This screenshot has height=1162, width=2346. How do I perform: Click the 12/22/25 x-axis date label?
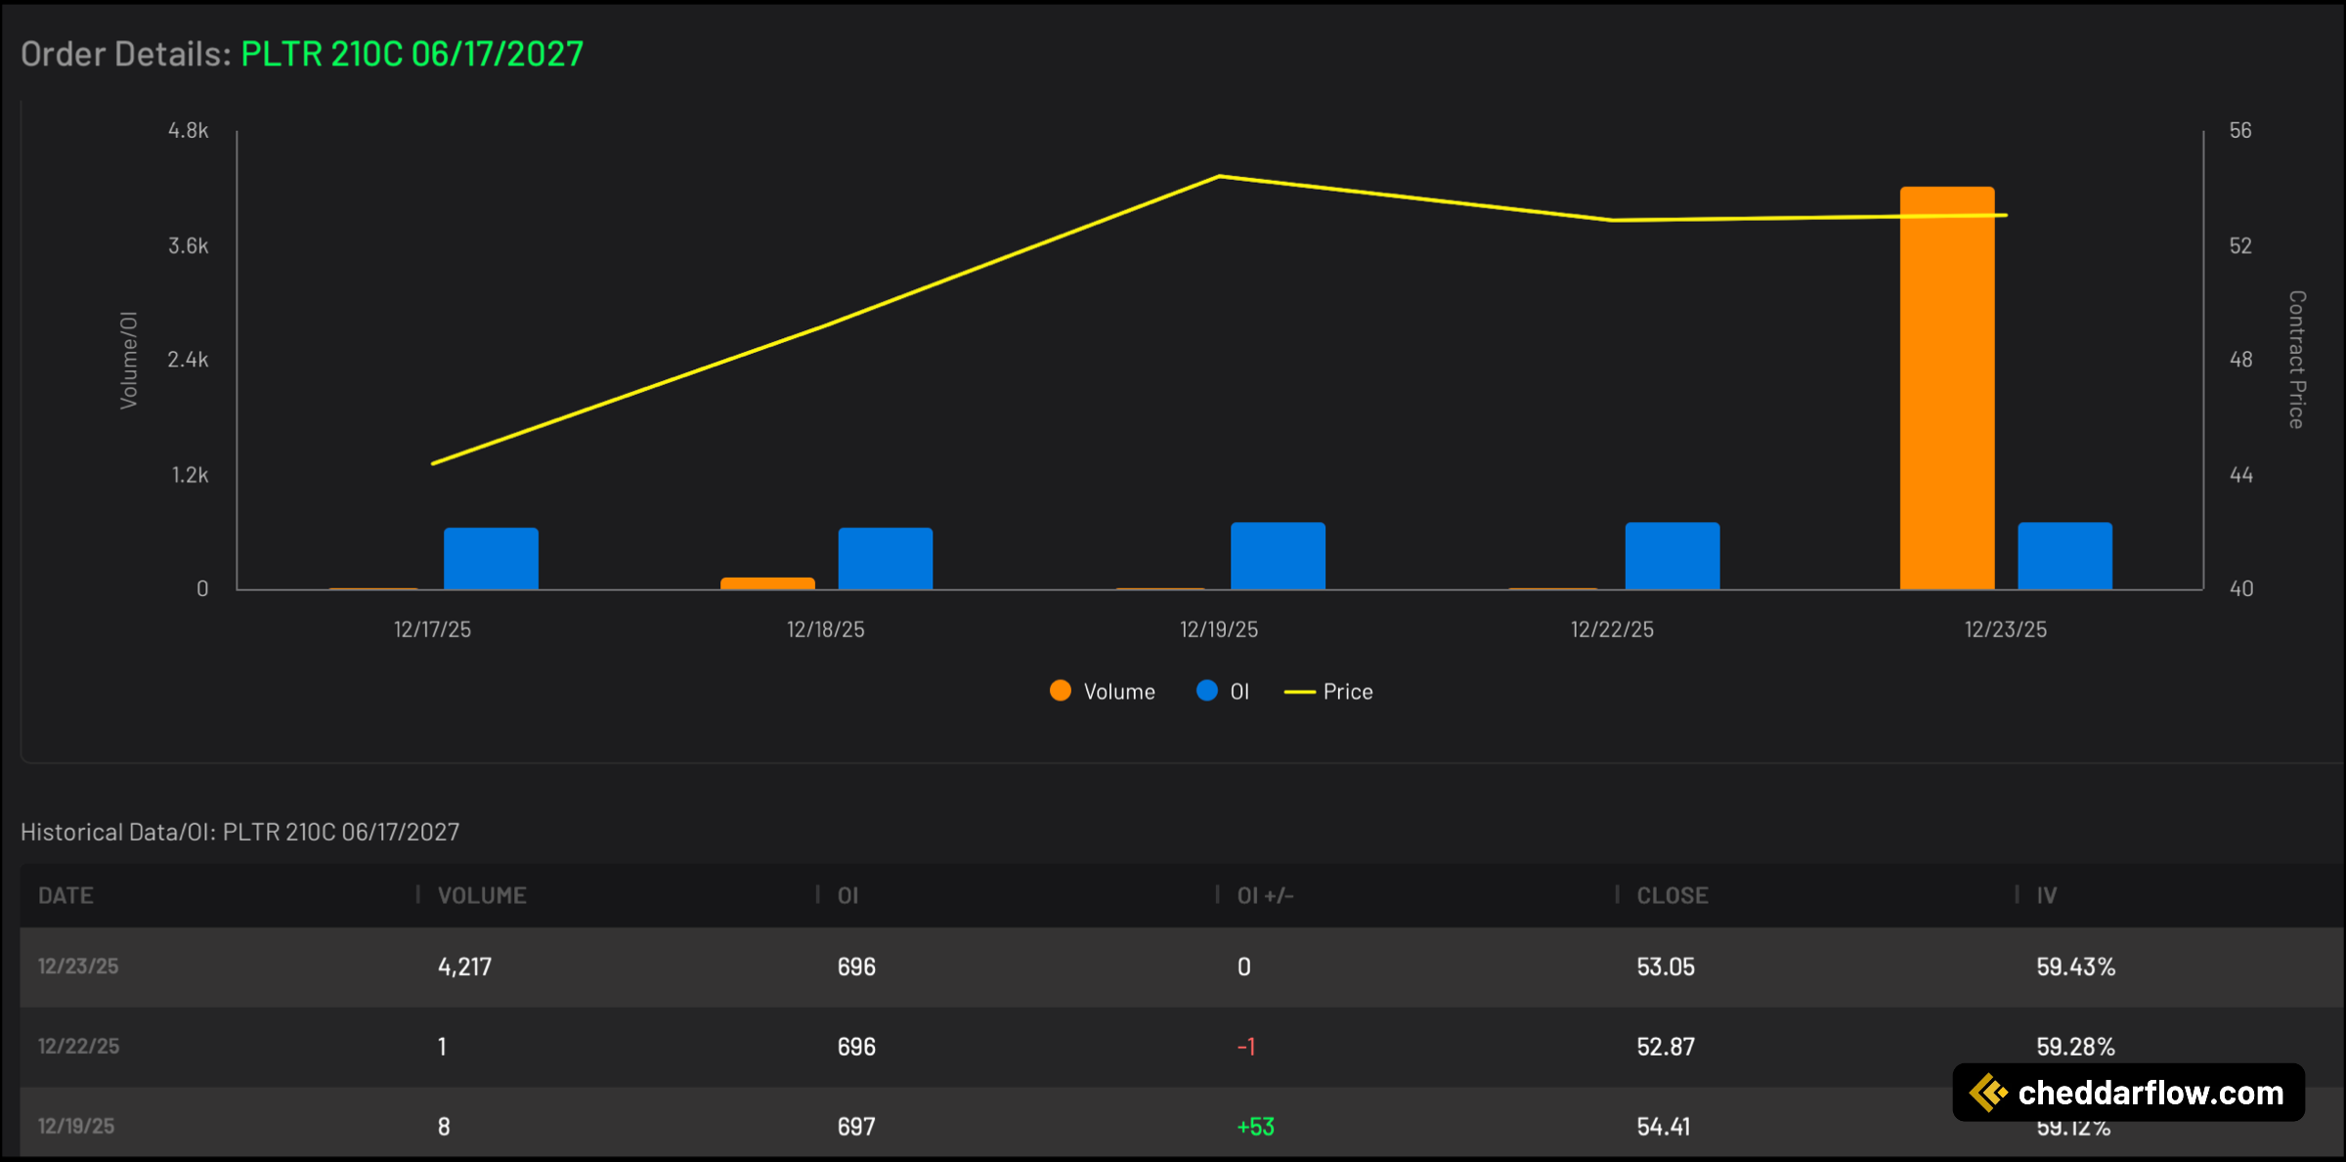[1613, 629]
